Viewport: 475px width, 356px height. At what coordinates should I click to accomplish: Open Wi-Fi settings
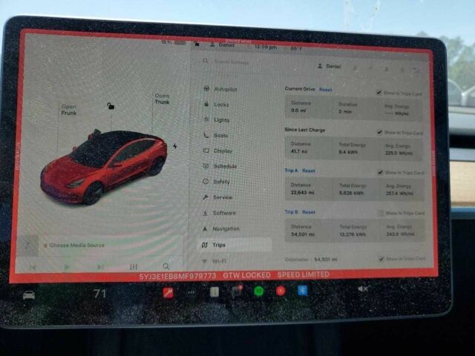click(214, 261)
